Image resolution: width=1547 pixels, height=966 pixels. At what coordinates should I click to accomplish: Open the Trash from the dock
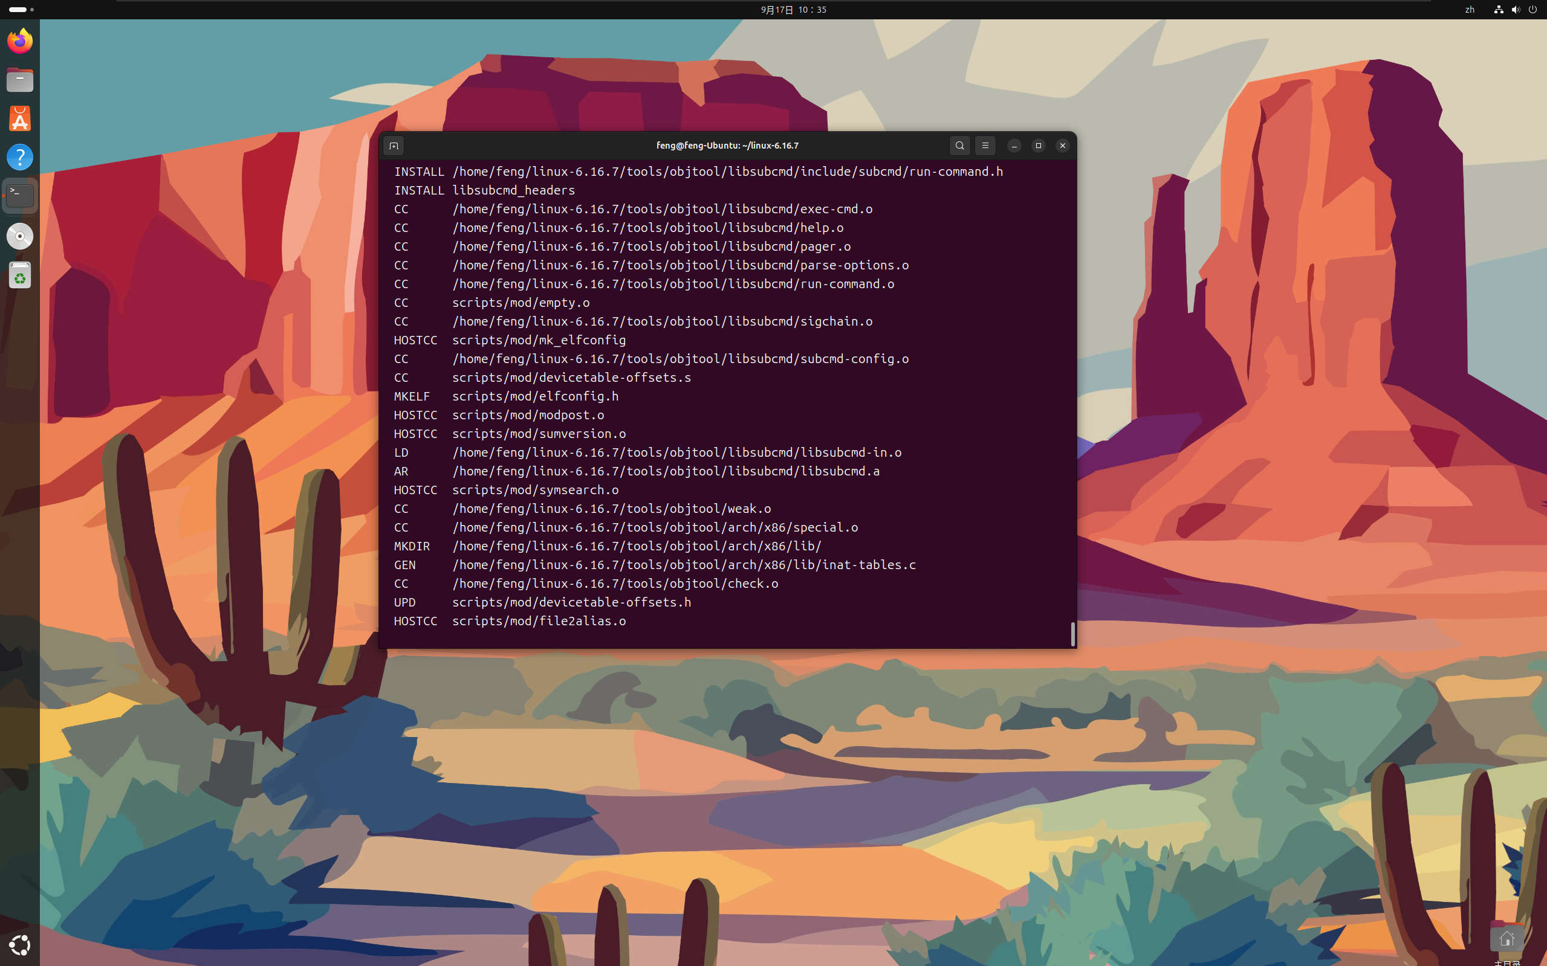coord(20,275)
